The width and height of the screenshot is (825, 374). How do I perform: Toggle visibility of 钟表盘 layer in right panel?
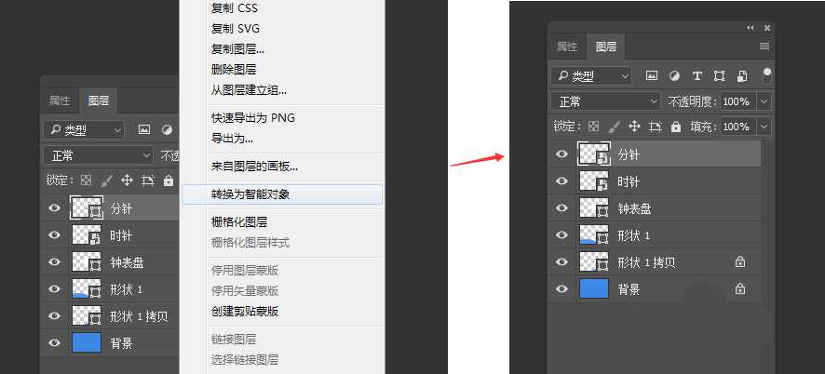561,208
